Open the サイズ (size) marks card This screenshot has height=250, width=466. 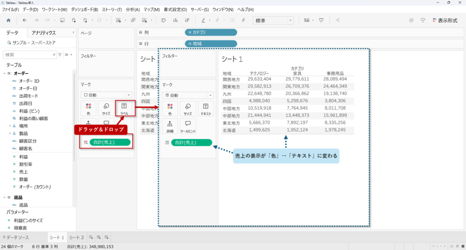click(x=106, y=109)
